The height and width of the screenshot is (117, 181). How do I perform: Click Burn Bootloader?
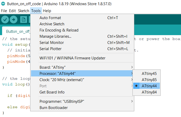(82, 108)
